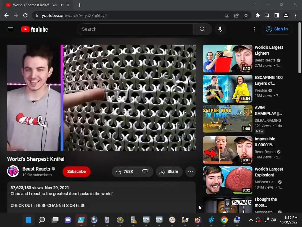Image resolution: width=302 pixels, height=227 pixels.
Task: Open the Impossible 0.00001% video title
Action: pos(265,142)
